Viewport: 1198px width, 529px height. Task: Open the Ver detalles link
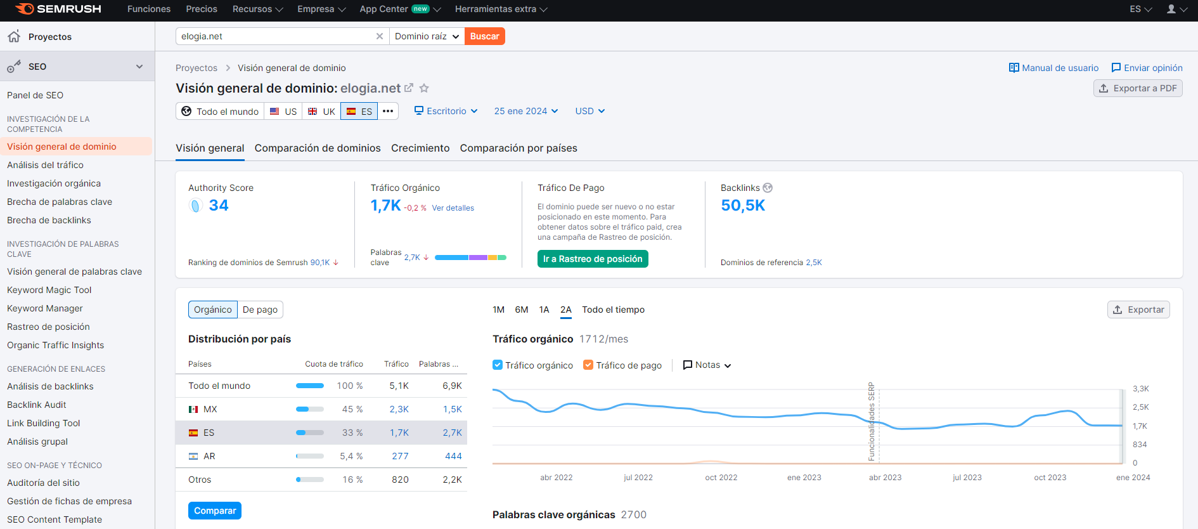[453, 208]
